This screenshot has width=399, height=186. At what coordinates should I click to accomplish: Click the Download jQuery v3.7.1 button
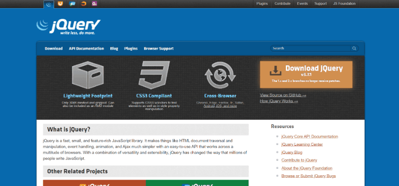click(306, 74)
